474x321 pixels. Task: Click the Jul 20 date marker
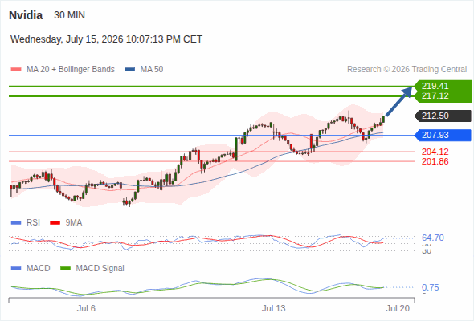click(x=398, y=308)
